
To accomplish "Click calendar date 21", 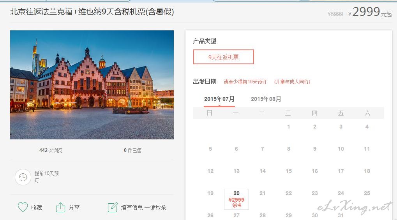I will (263, 193).
